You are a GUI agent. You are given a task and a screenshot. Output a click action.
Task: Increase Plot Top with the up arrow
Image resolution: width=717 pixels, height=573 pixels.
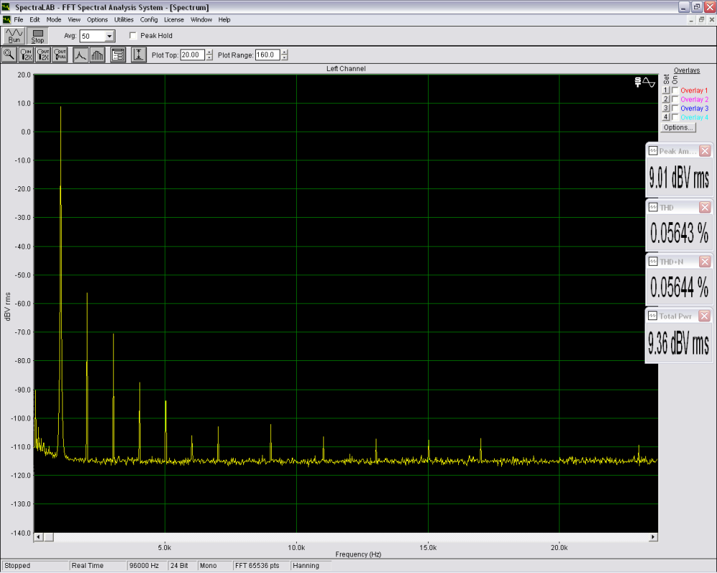[209, 52]
